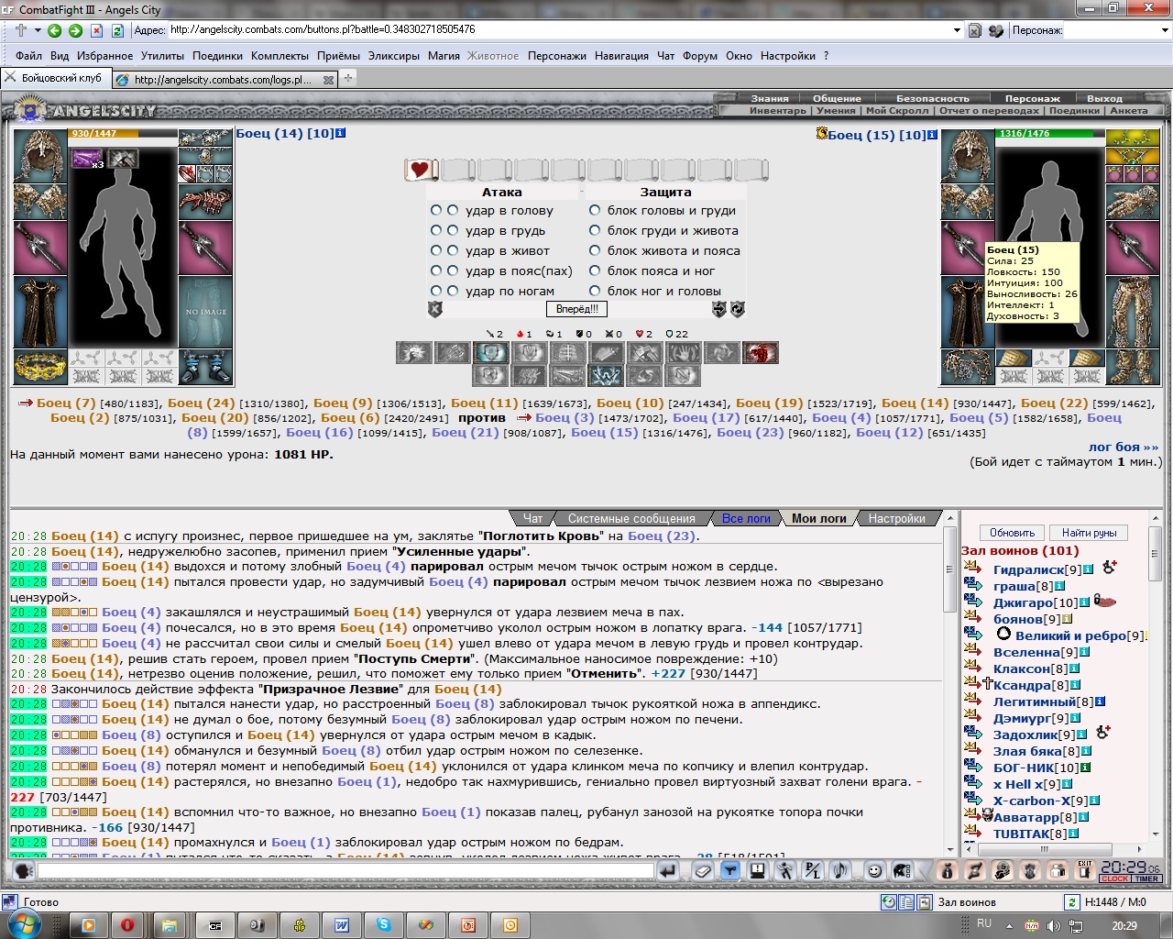Click the orange health bar 930/1447
1173x939 pixels.
point(123,134)
